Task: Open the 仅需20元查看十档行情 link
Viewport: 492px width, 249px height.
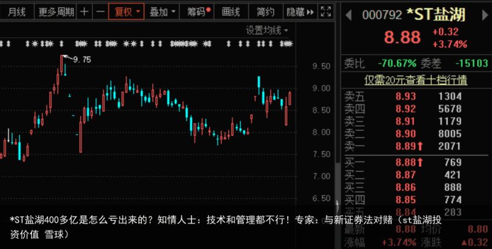Action: (x=416, y=80)
